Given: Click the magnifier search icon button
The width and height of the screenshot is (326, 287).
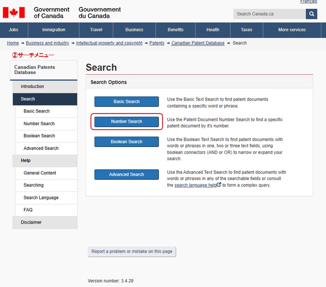Looking at the screenshot, I should tap(311, 14).
